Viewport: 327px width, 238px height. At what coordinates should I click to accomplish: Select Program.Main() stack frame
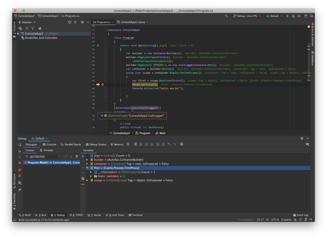tap(52, 162)
